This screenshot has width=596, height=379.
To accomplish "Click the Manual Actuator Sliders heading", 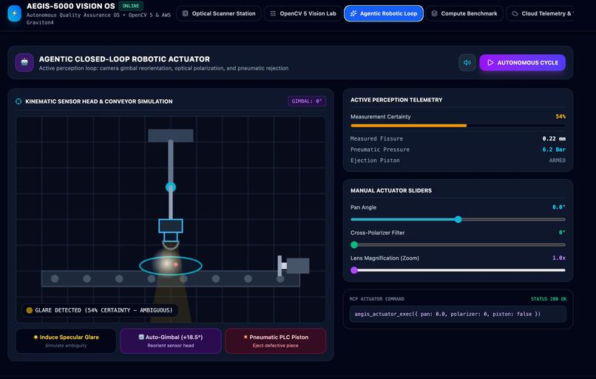I will click(x=390, y=190).
